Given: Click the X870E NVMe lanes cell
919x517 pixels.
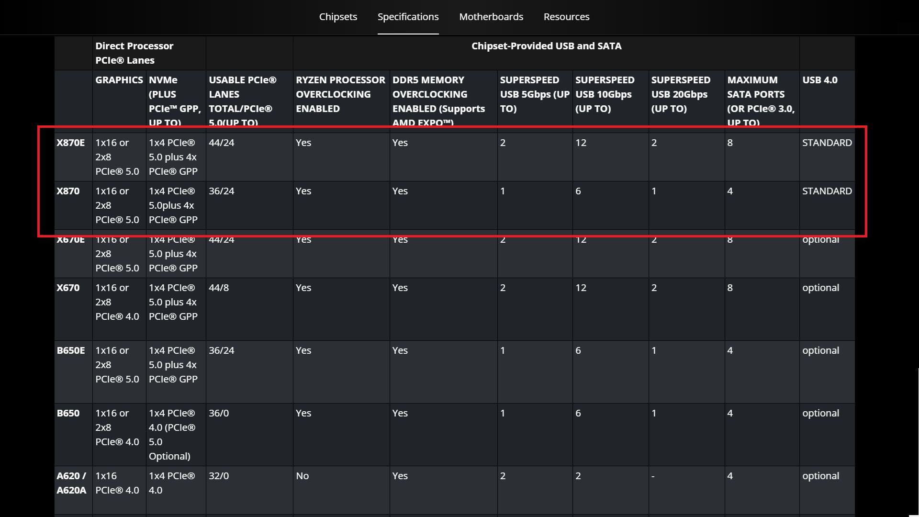Looking at the screenshot, I should (x=173, y=157).
